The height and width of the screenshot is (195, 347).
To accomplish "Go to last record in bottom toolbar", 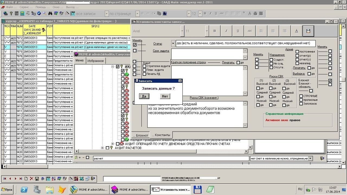I will click(x=21, y=179).
